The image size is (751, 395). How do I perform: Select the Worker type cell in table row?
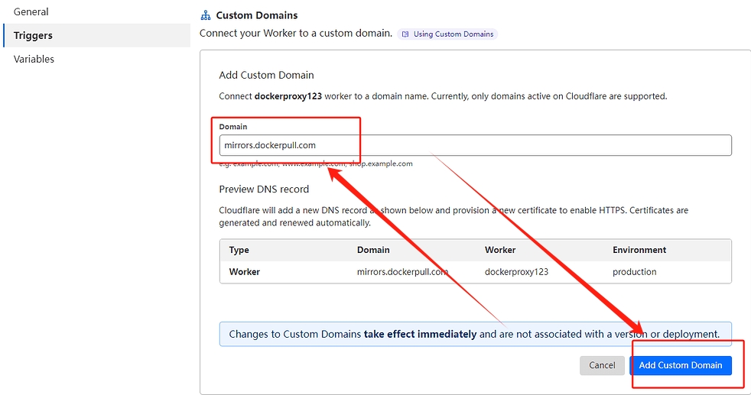point(245,271)
